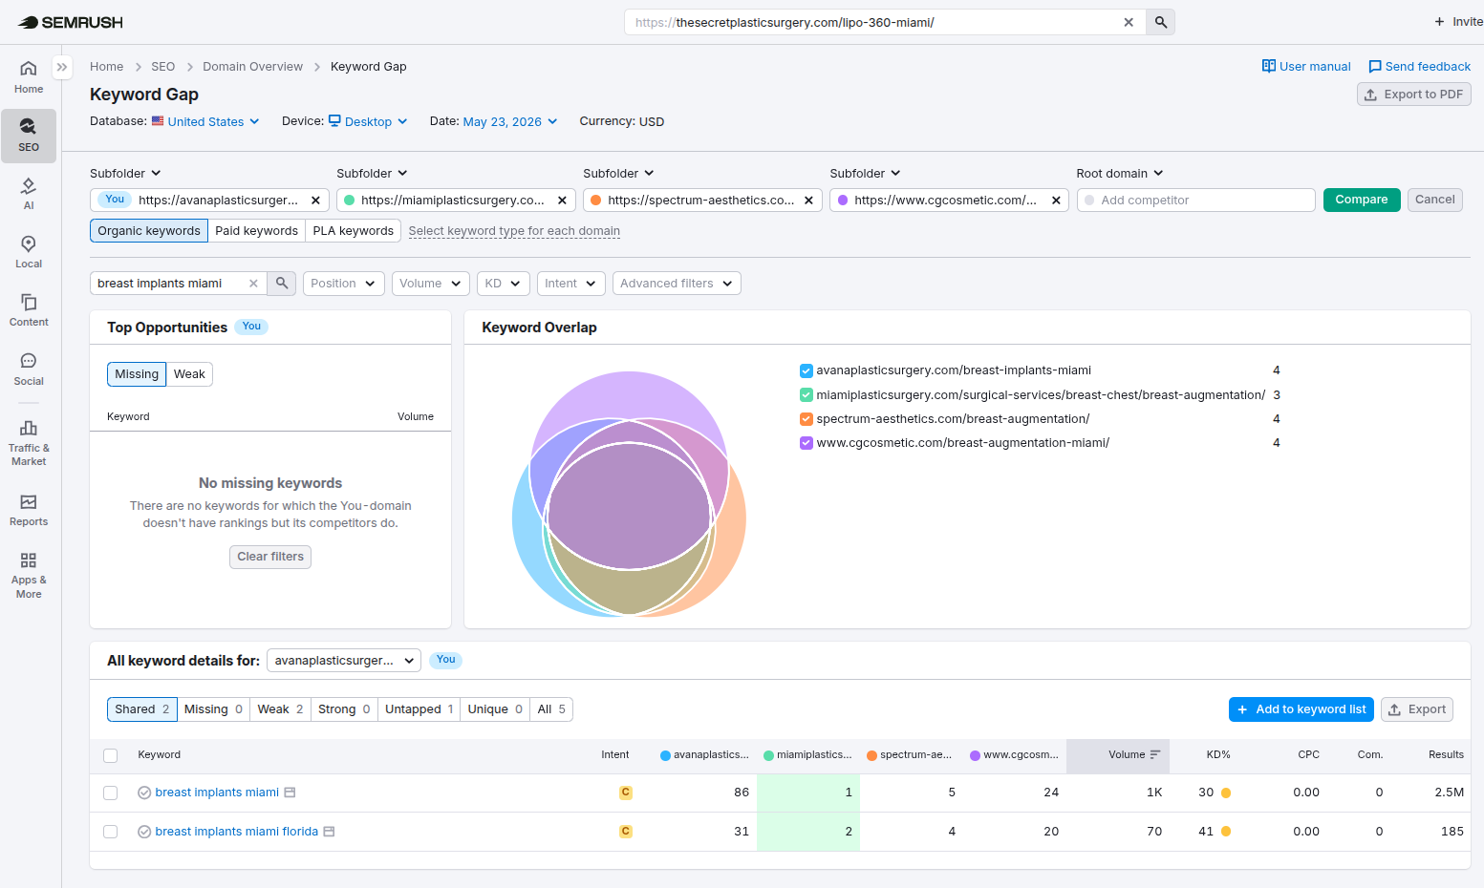Open the Home sidebar icon
Screen dimensions: 1484x888
[x=29, y=77]
